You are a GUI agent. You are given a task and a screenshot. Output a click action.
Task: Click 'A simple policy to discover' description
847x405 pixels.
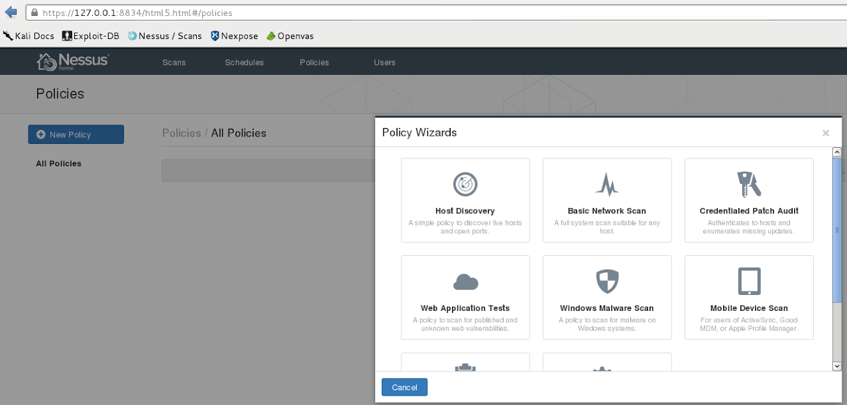tap(465, 227)
